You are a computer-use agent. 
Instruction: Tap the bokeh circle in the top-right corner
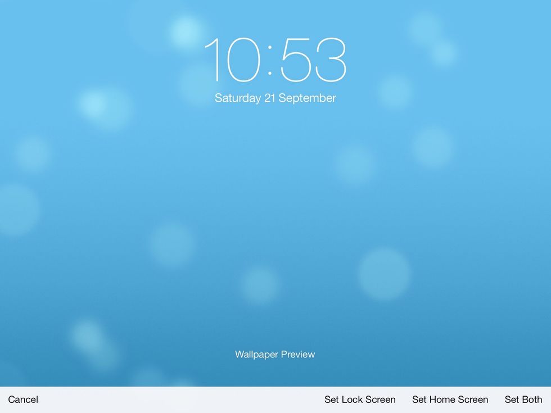coord(444,52)
